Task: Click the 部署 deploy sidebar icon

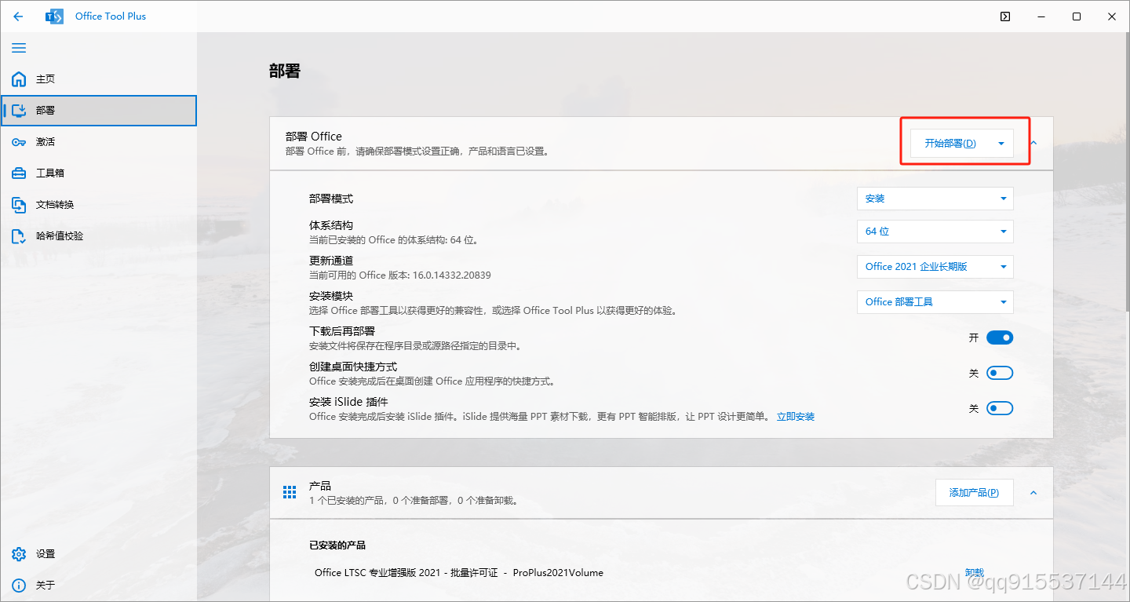Action: pyautogui.click(x=19, y=111)
